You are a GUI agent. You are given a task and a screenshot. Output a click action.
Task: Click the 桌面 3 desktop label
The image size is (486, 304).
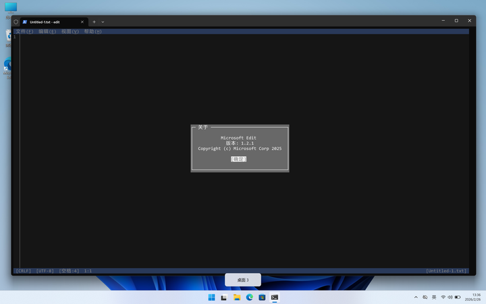(243, 280)
